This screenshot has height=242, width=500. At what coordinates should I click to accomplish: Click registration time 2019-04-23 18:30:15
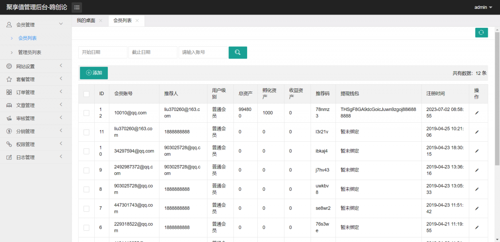[x=445, y=151]
